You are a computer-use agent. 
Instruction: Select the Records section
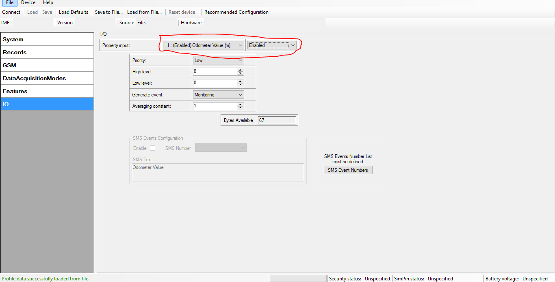(x=47, y=52)
